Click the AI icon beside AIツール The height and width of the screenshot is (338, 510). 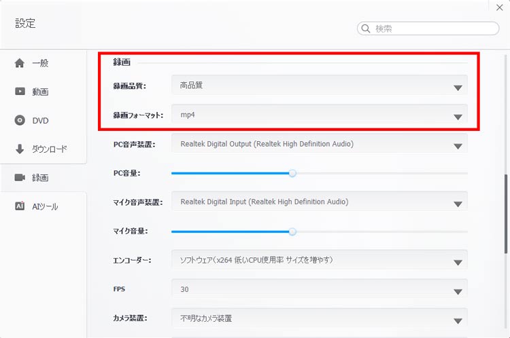[20, 206]
